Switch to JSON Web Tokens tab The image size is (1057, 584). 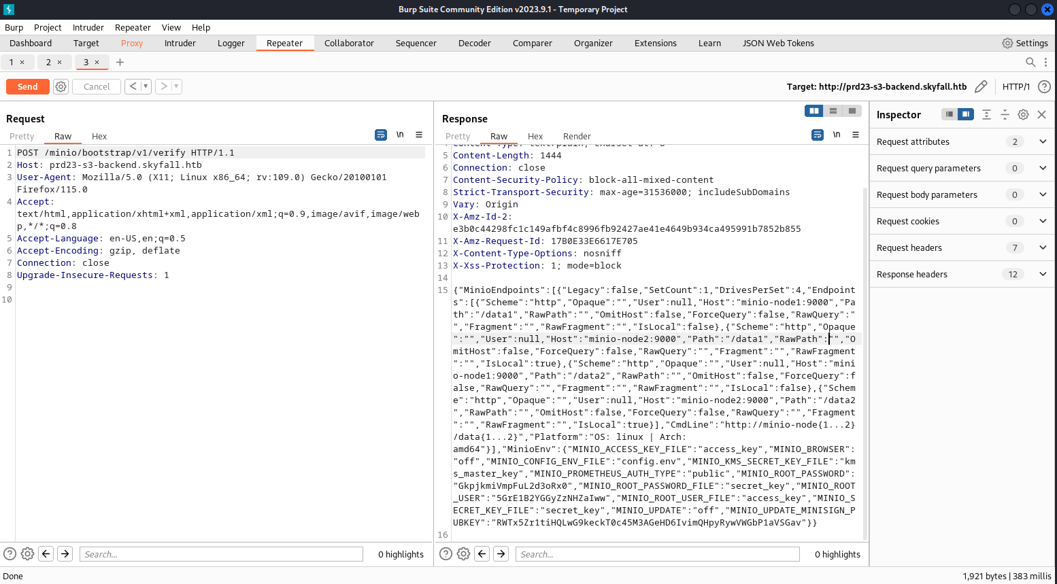(x=778, y=43)
